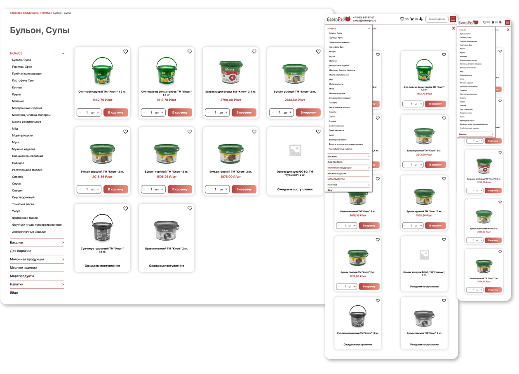The height and width of the screenshot is (374, 519).
Task: Expand the Молочная продукция sidebar category
Action: pos(63,259)
